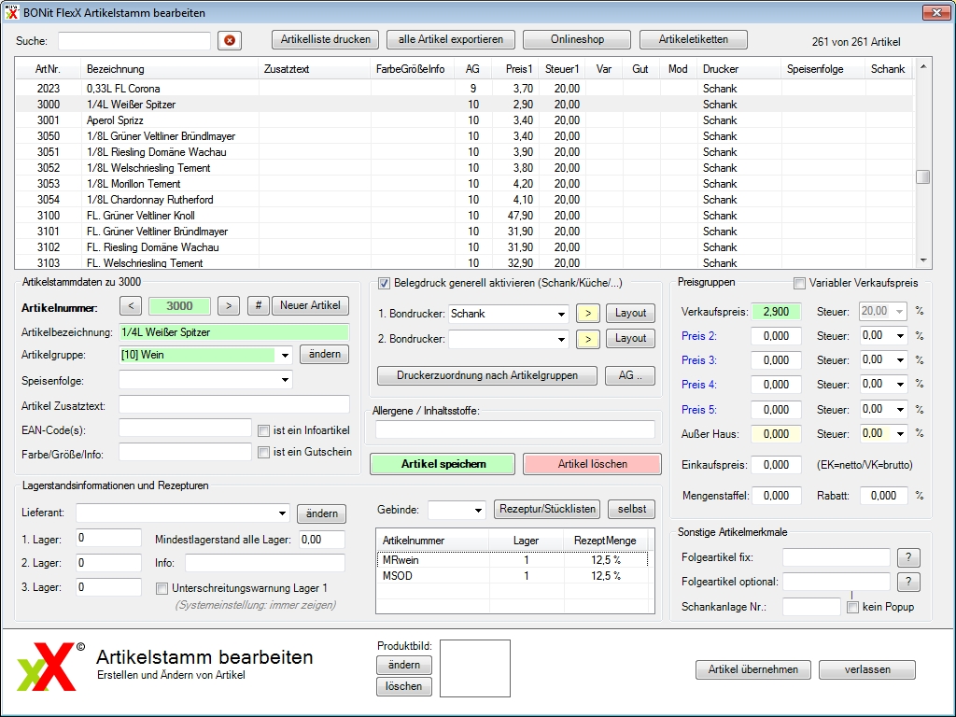The image size is (956, 717).
Task: Click question mark next to Folgeartikel fix
Action: click(x=908, y=557)
